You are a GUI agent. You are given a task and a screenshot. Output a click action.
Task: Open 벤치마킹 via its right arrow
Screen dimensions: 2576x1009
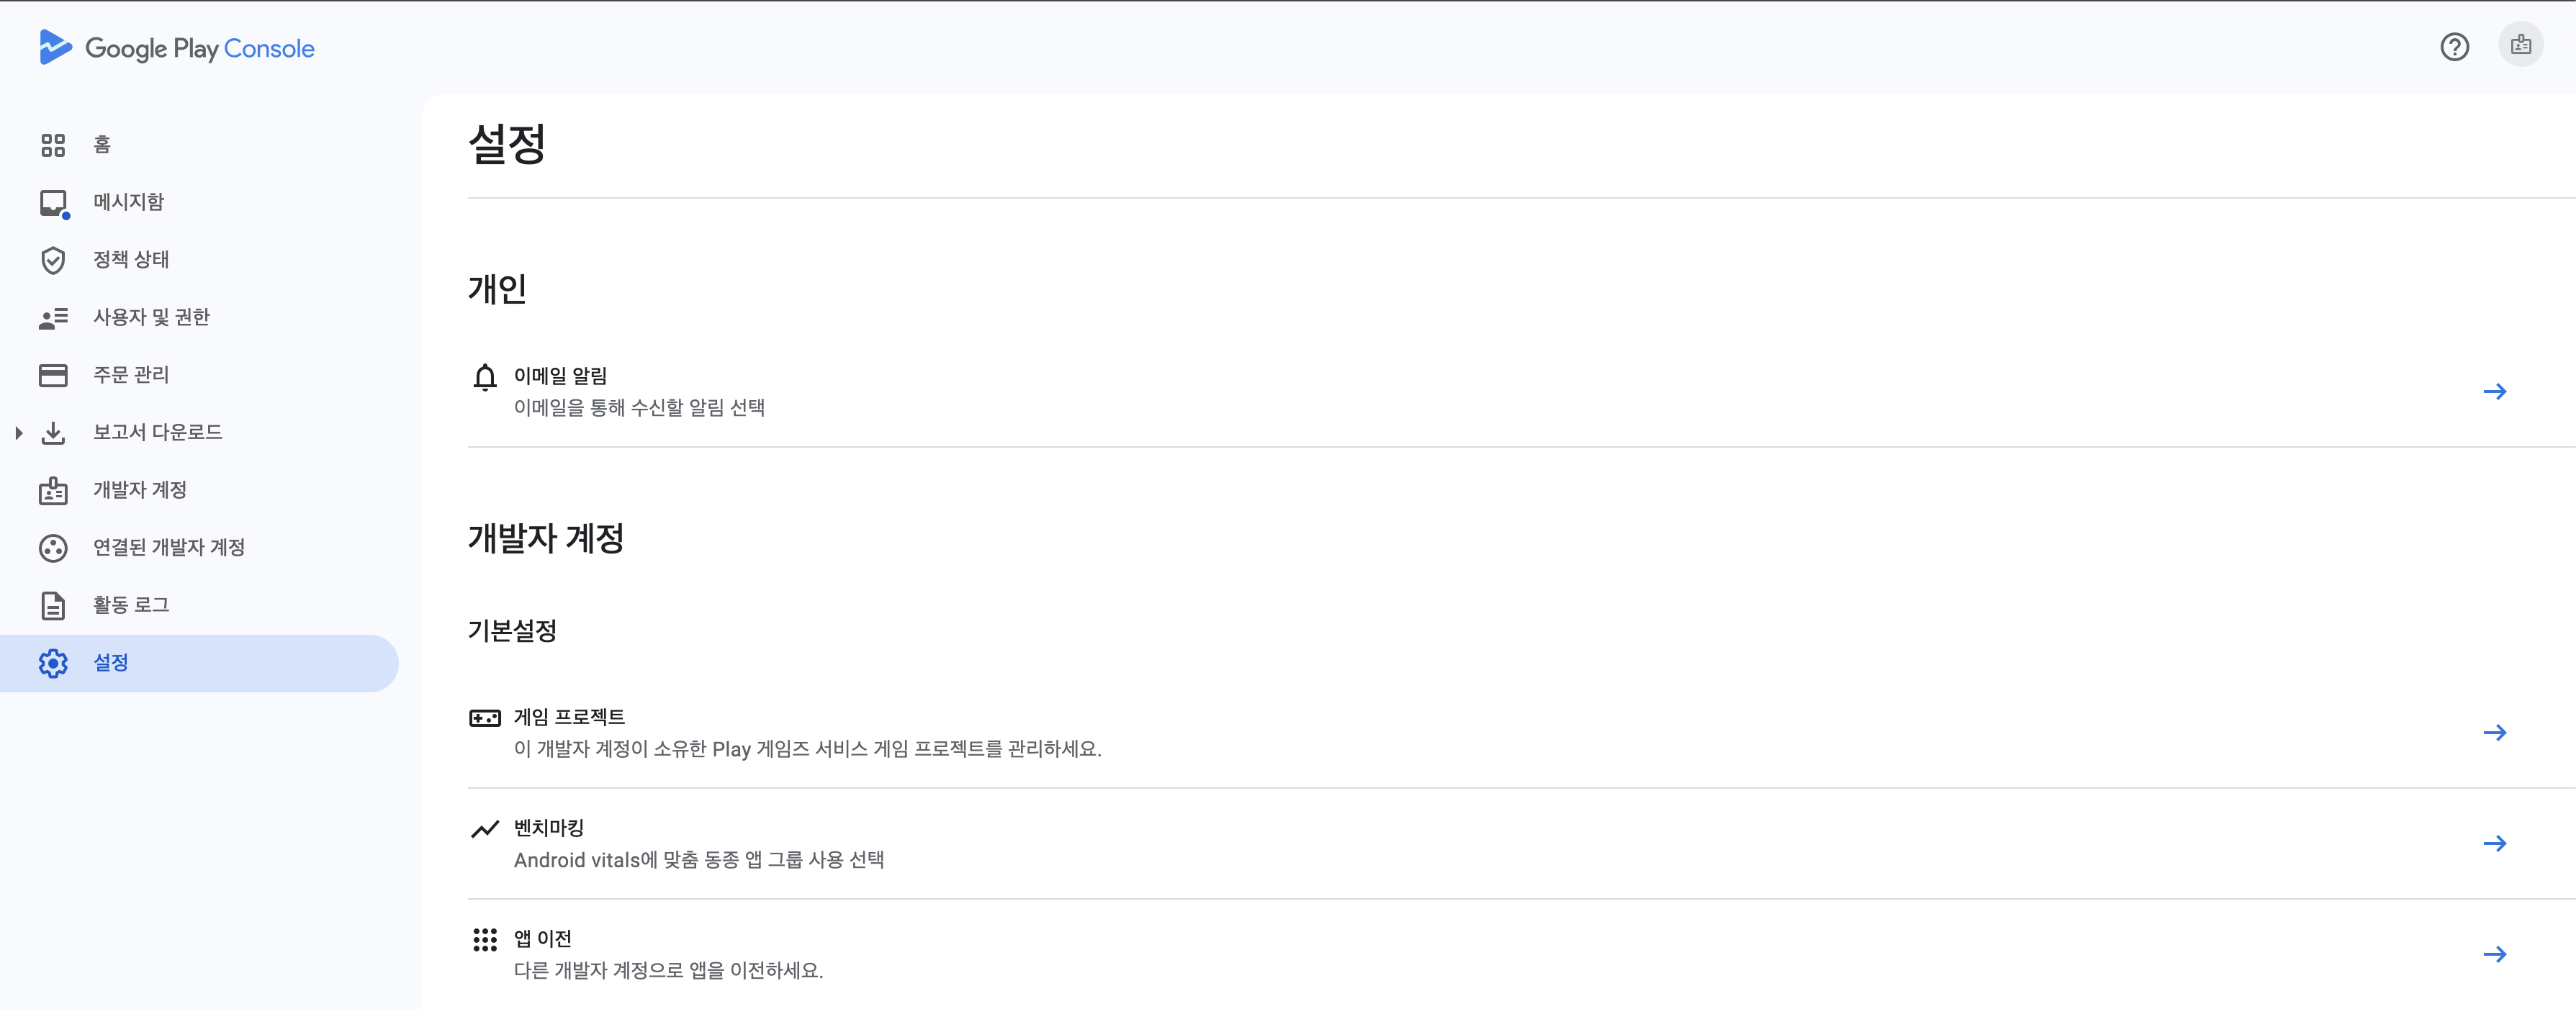[x=2494, y=844]
